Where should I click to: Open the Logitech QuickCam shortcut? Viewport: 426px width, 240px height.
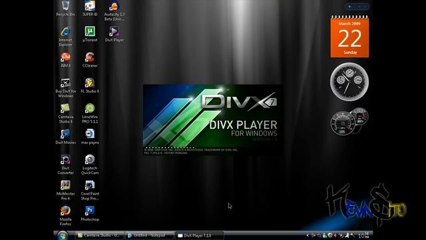(90, 165)
